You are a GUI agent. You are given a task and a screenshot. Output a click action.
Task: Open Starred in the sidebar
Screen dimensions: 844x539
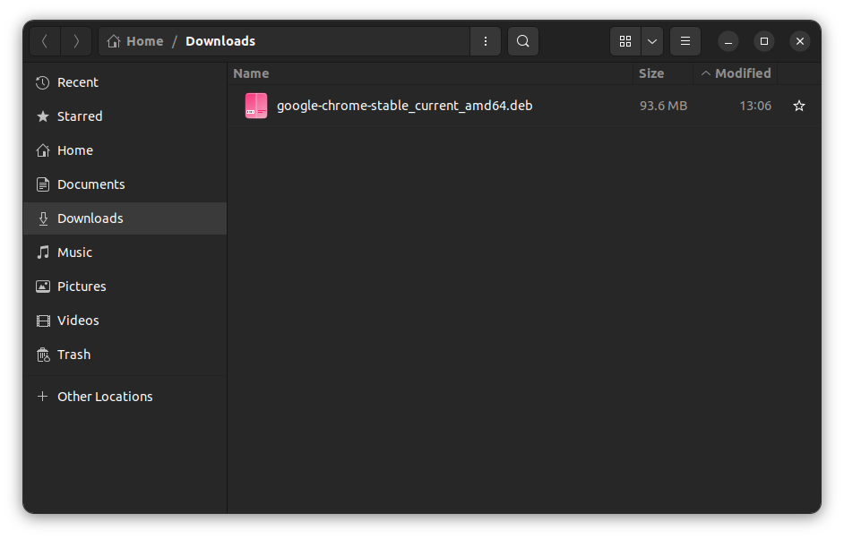click(x=125, y=116)
